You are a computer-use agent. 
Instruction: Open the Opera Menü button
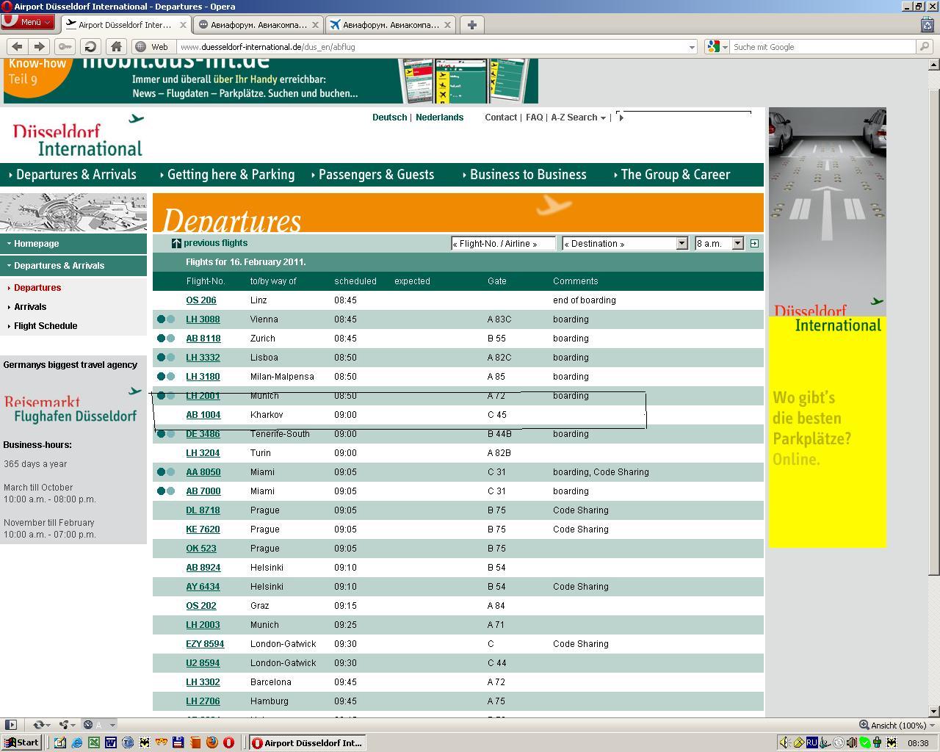click(x=28, y=22)
